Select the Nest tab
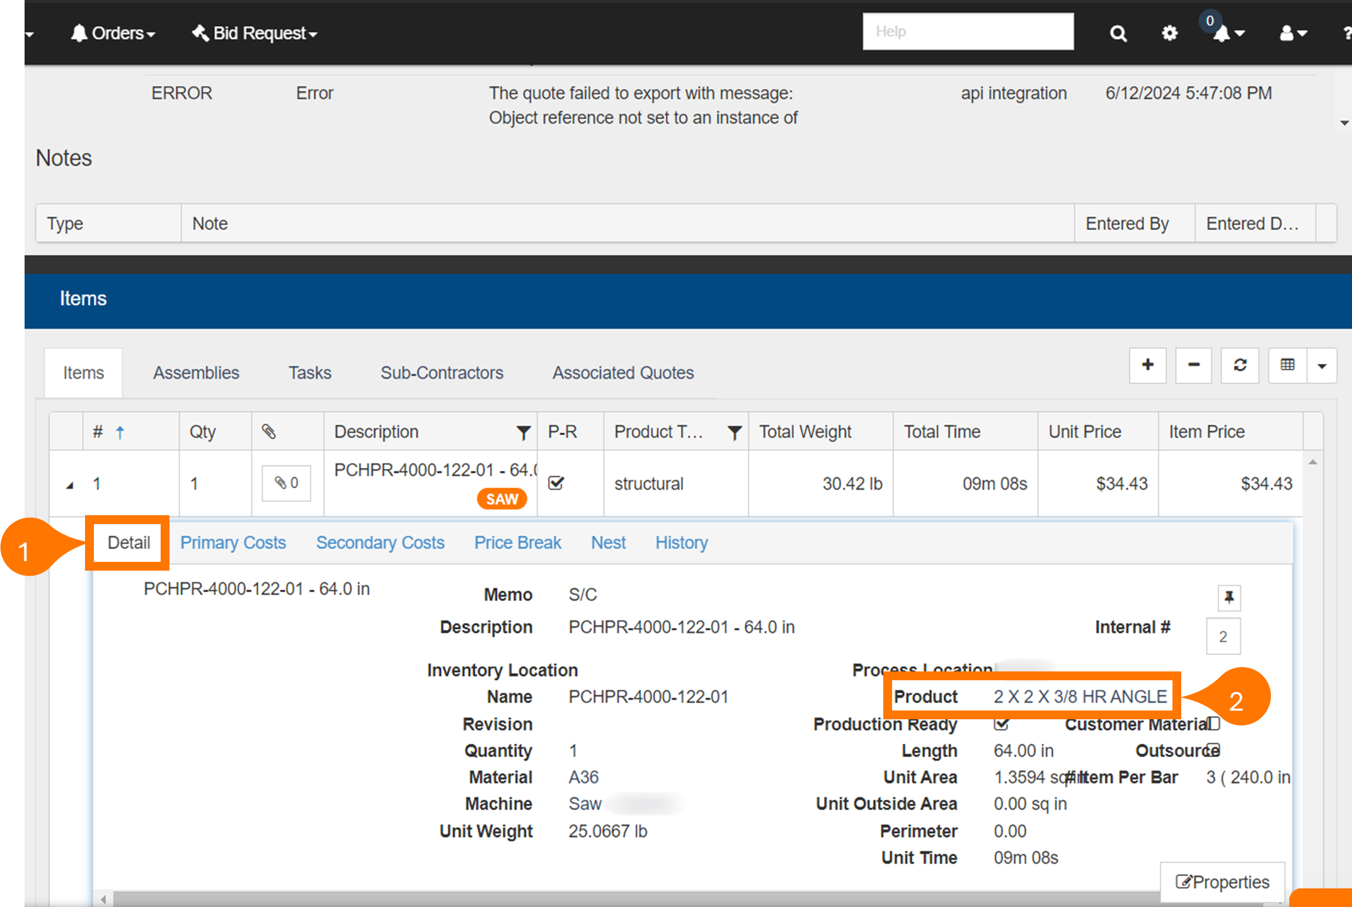The image size is (1352, 907). [x=608, y=542]
